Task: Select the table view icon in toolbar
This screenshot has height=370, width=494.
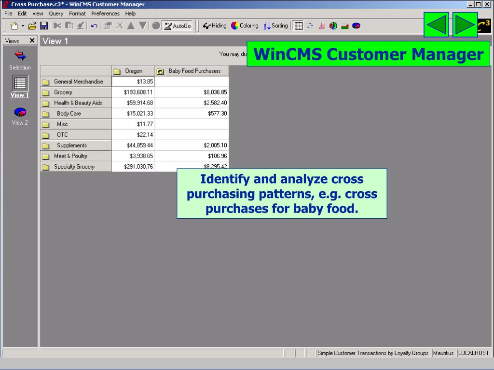Action: coord(298,26)
